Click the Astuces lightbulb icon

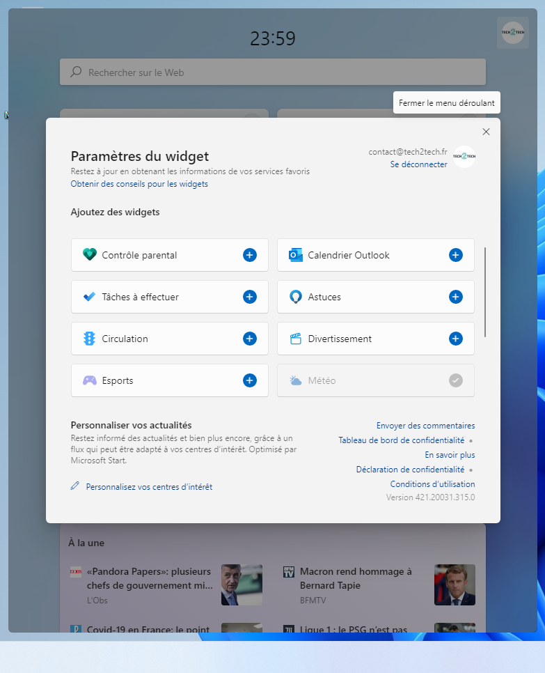pos(295,297)
